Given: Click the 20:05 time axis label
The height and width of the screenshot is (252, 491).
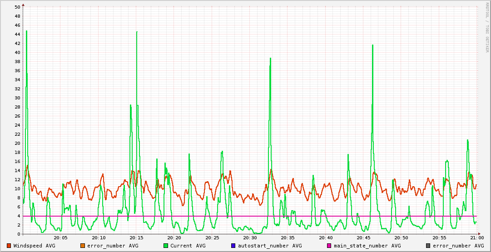Looking at the screenshot, I should [x=60, y=237].
